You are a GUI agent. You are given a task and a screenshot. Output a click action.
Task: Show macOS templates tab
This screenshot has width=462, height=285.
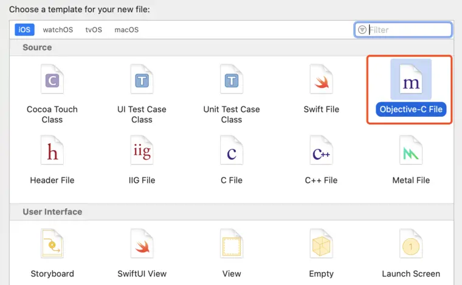coord(126,30)
